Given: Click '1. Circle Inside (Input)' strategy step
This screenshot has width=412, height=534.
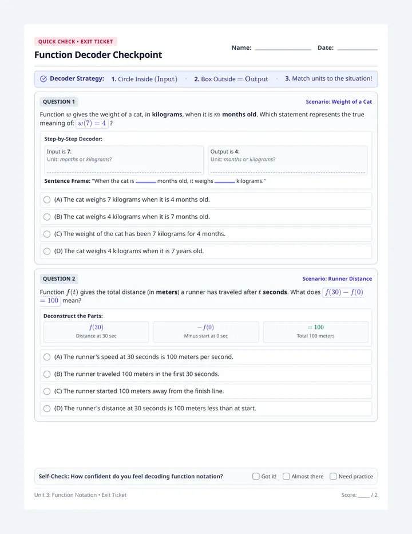Looking at the screenshot, I should 144,79.
